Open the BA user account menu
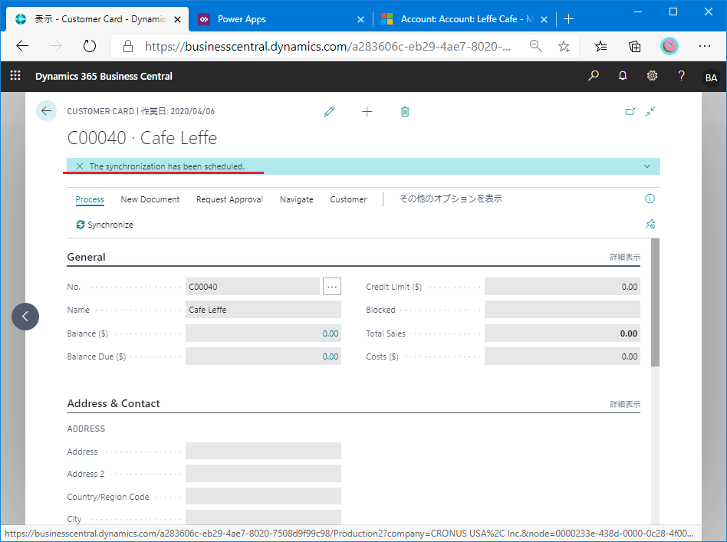This screenshot has height=542, width=727. [x=711, y=77]
